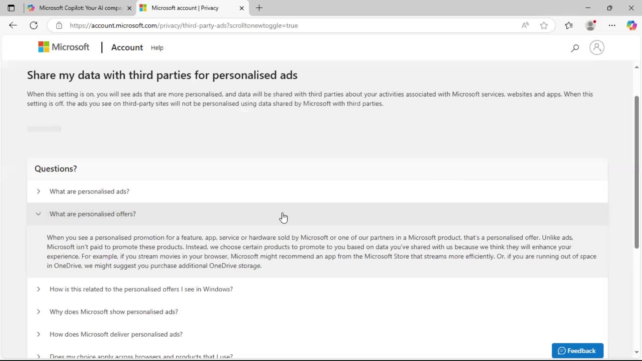Open the Copilot sidebar icon
642x361 pixels.
point(631,25)
